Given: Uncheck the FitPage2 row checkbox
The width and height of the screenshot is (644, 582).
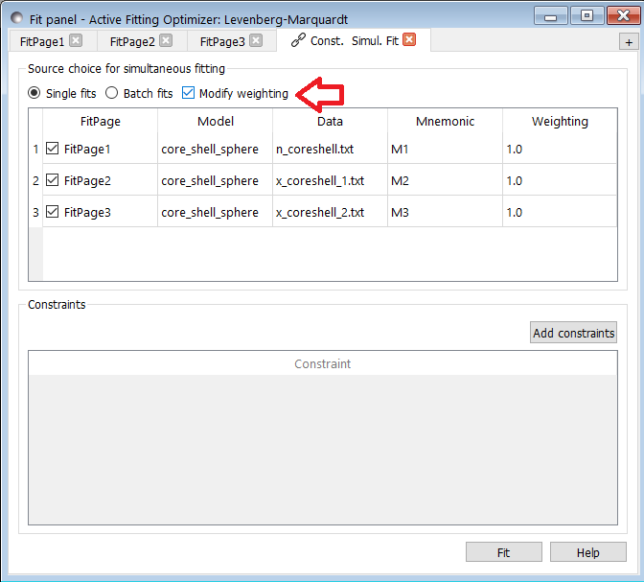Looking at the screenshot, I should [52, 180].
